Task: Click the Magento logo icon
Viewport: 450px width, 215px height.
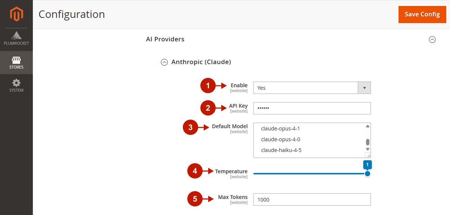Action: (x=16, y=14)
